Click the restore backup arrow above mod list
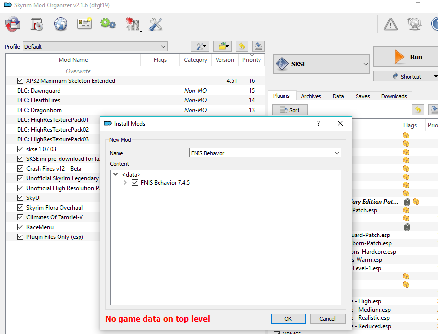The height and width of the screenshot is (334, 438). pos(242,46)
